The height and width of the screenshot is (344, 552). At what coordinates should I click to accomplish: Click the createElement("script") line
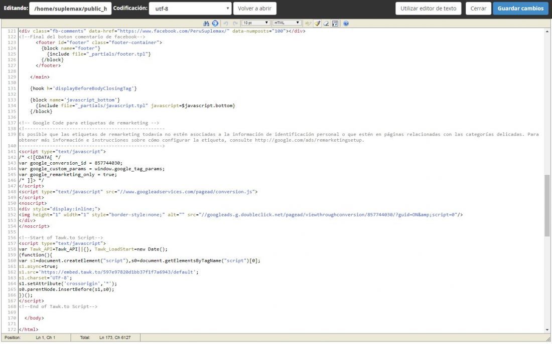pos(140,261)
